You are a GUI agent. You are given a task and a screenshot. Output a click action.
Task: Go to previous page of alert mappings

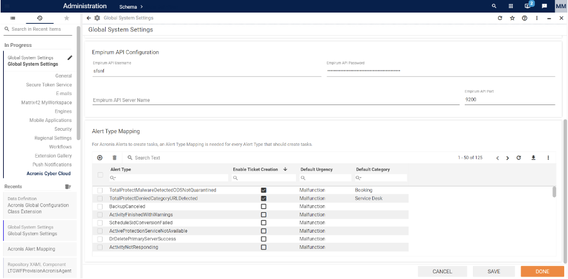pos(498,158)
